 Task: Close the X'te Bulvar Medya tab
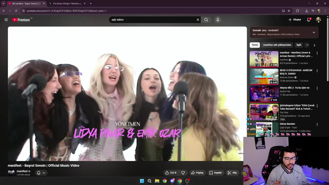85,4
